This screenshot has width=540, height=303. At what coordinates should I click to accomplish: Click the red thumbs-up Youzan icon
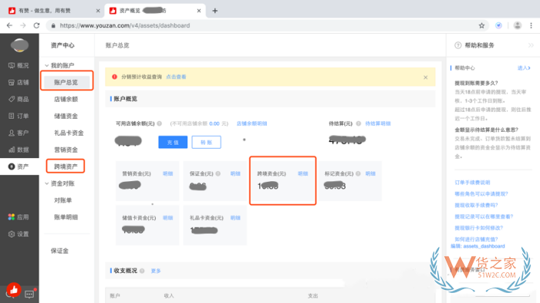(14, 290)
